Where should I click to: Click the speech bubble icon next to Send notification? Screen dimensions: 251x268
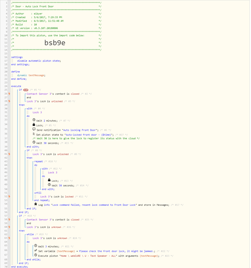[34, 129]
